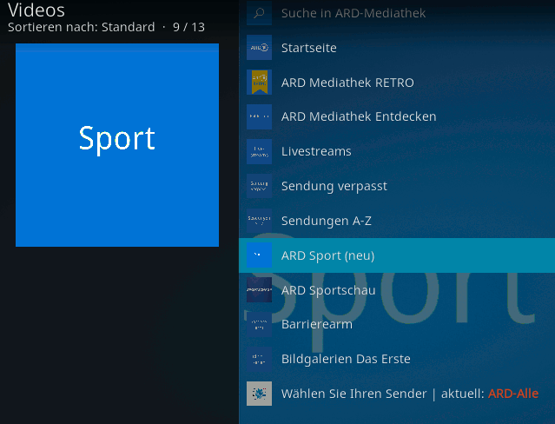Click the search magnifier icon
This screenshot has height=424, width=555.
click(259, 13)
